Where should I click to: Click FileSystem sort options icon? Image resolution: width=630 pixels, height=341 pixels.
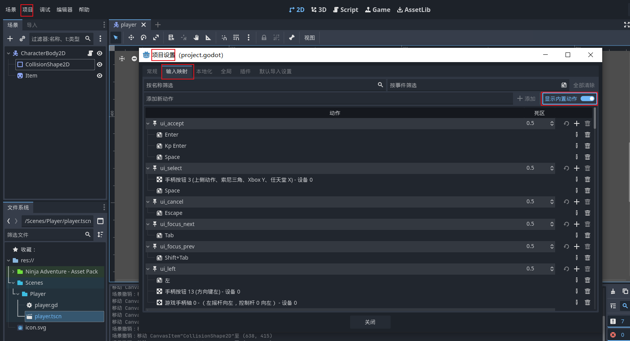tap(100, 235)
